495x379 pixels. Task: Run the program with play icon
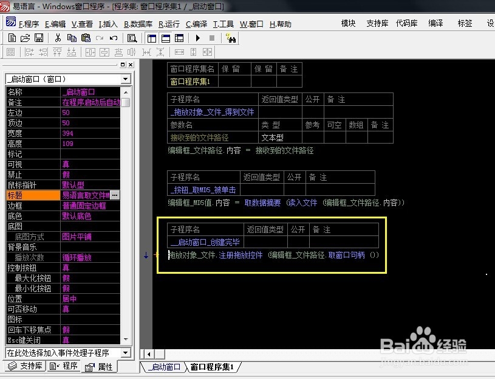point(197,38)
